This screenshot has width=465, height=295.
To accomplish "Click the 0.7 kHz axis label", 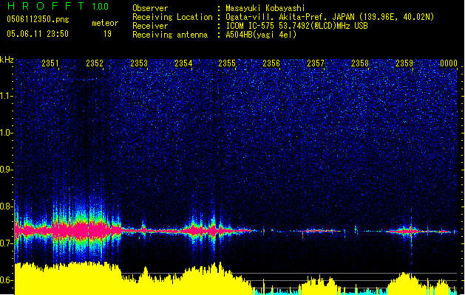I will point(6,243).
